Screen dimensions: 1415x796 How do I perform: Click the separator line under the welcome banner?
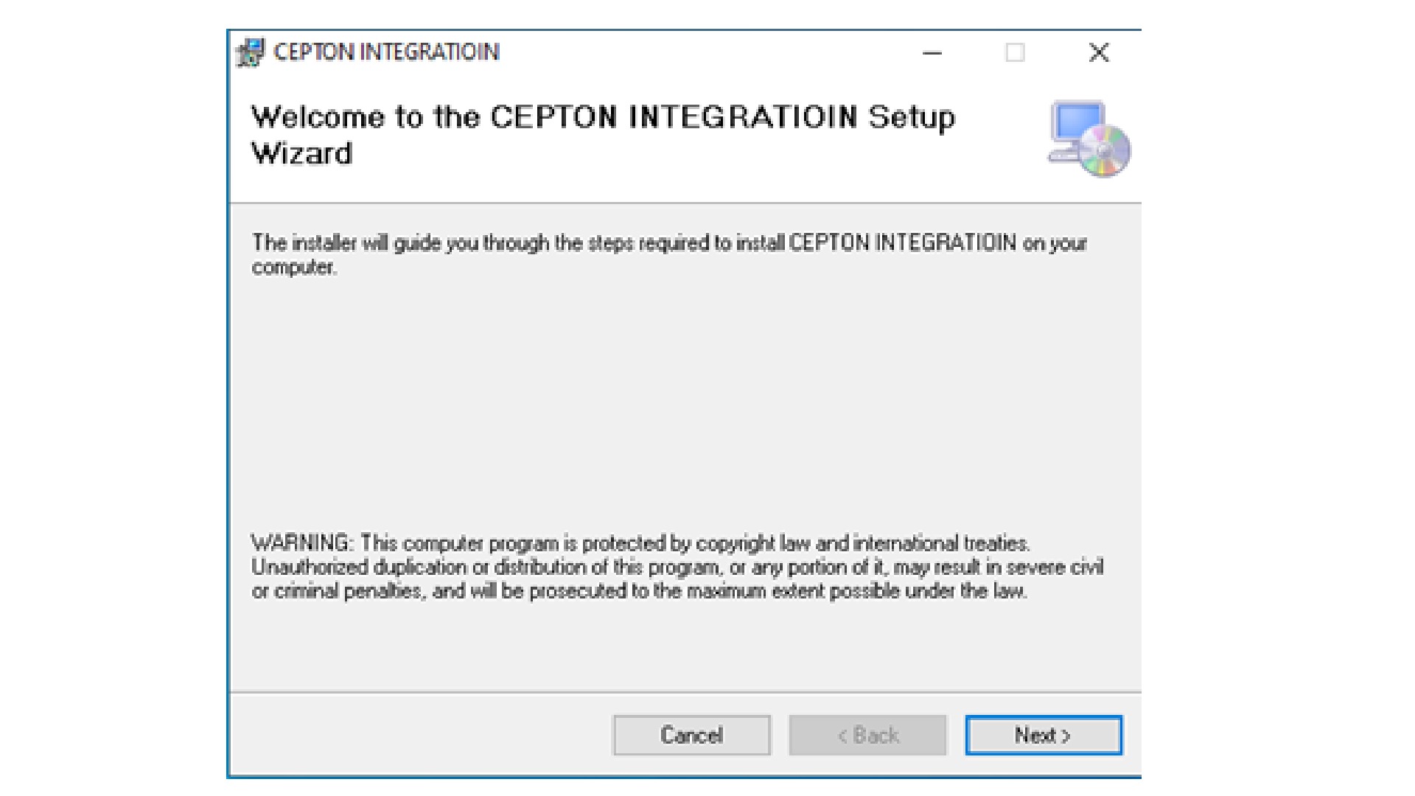point(685,203)
